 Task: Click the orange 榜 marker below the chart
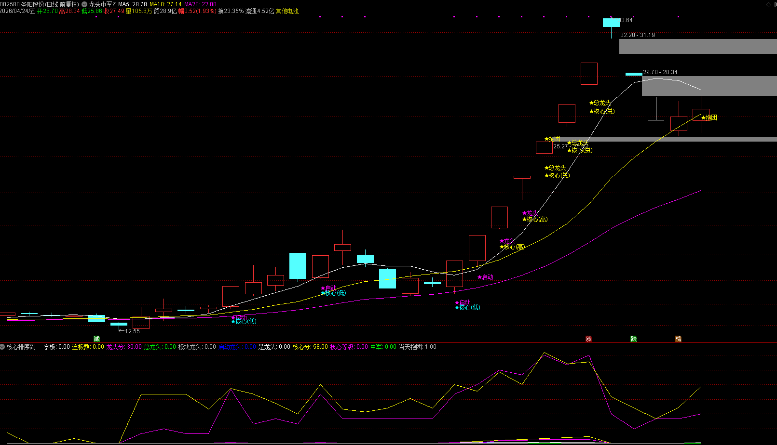[x=679, y=339]
